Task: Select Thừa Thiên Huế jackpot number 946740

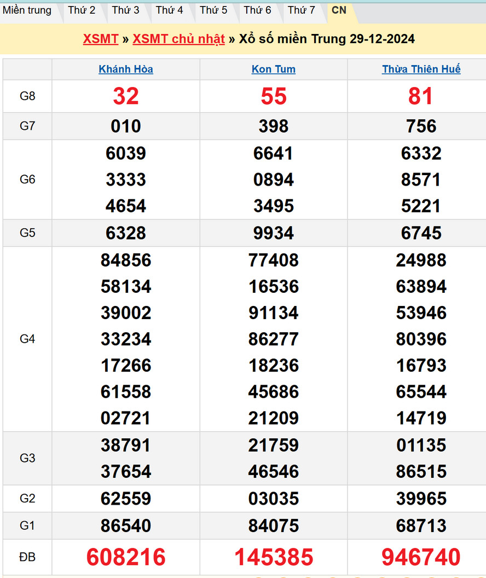Action: pos(421,557)
